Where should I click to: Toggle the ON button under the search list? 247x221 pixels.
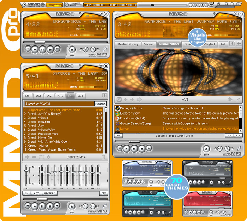click(x=118, y=136)
